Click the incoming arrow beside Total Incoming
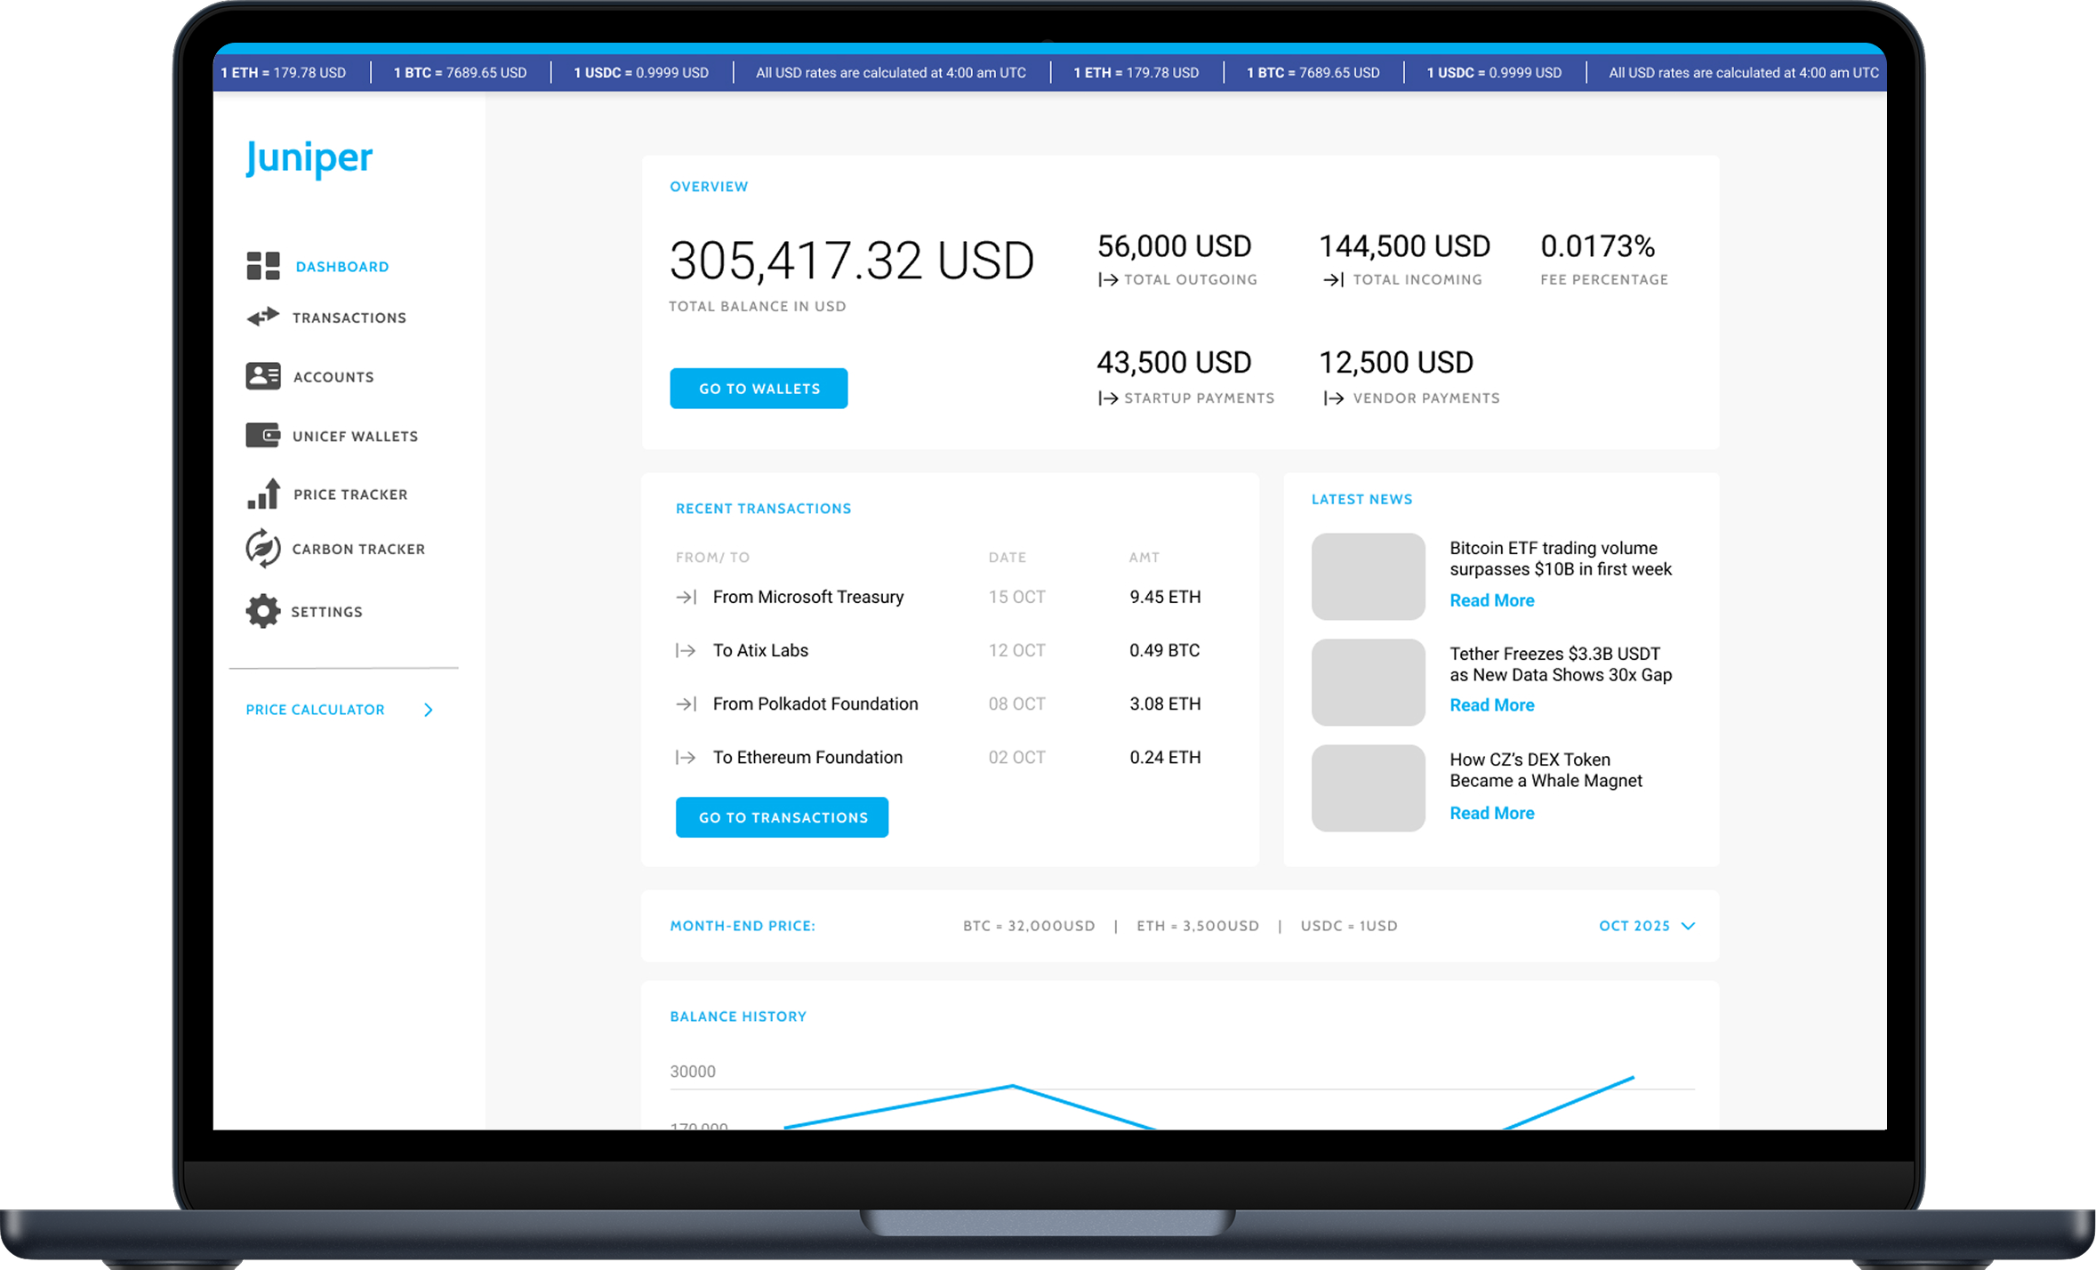2096x1270 pixels. tap(1333, 279)
